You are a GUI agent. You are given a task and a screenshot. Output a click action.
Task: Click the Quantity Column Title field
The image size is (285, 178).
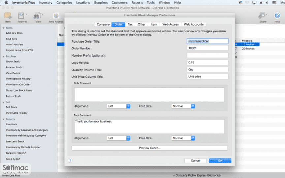click(x=207, y=69)
